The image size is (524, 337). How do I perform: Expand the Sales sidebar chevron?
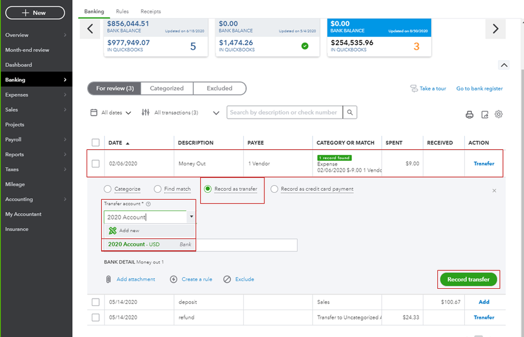[x=65, y=110]
